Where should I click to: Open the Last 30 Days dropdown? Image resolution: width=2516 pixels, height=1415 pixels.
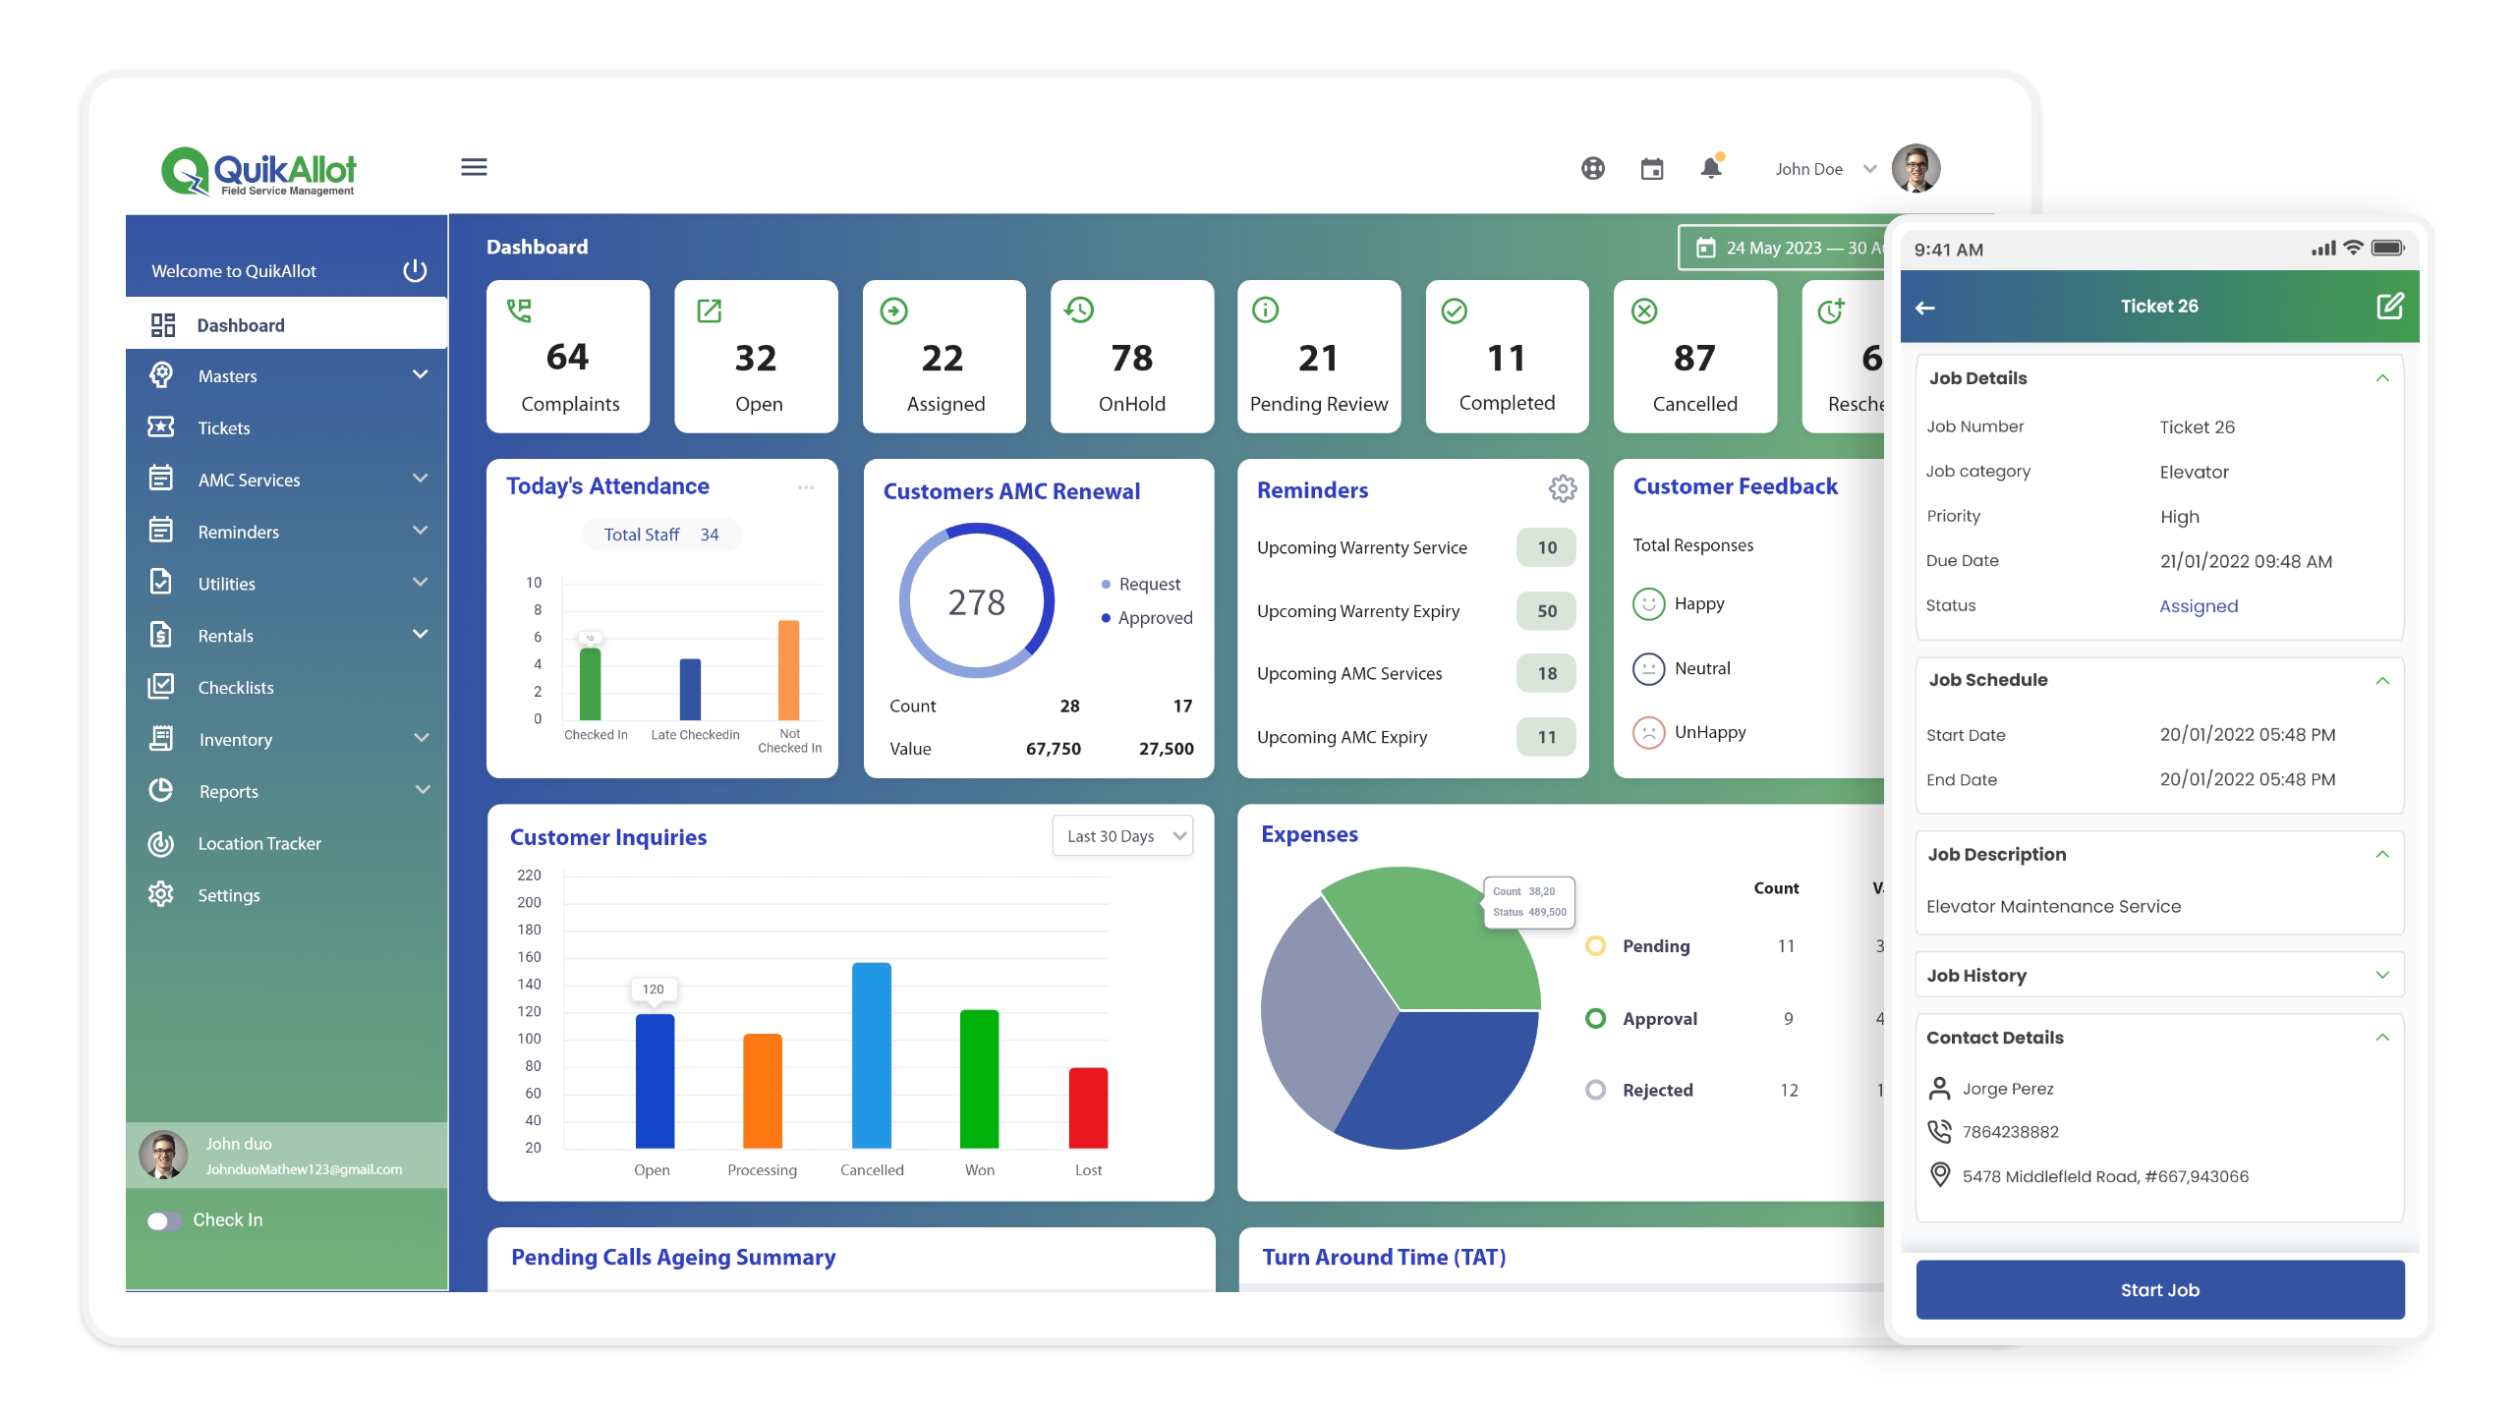(1121, 835)
